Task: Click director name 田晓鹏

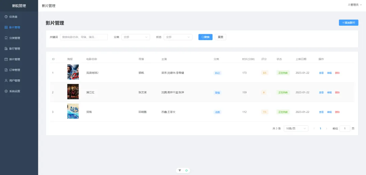Action: click(142, 112)
